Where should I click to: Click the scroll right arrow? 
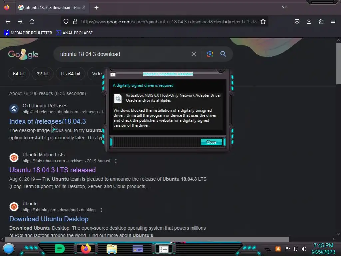coord(334,239)
